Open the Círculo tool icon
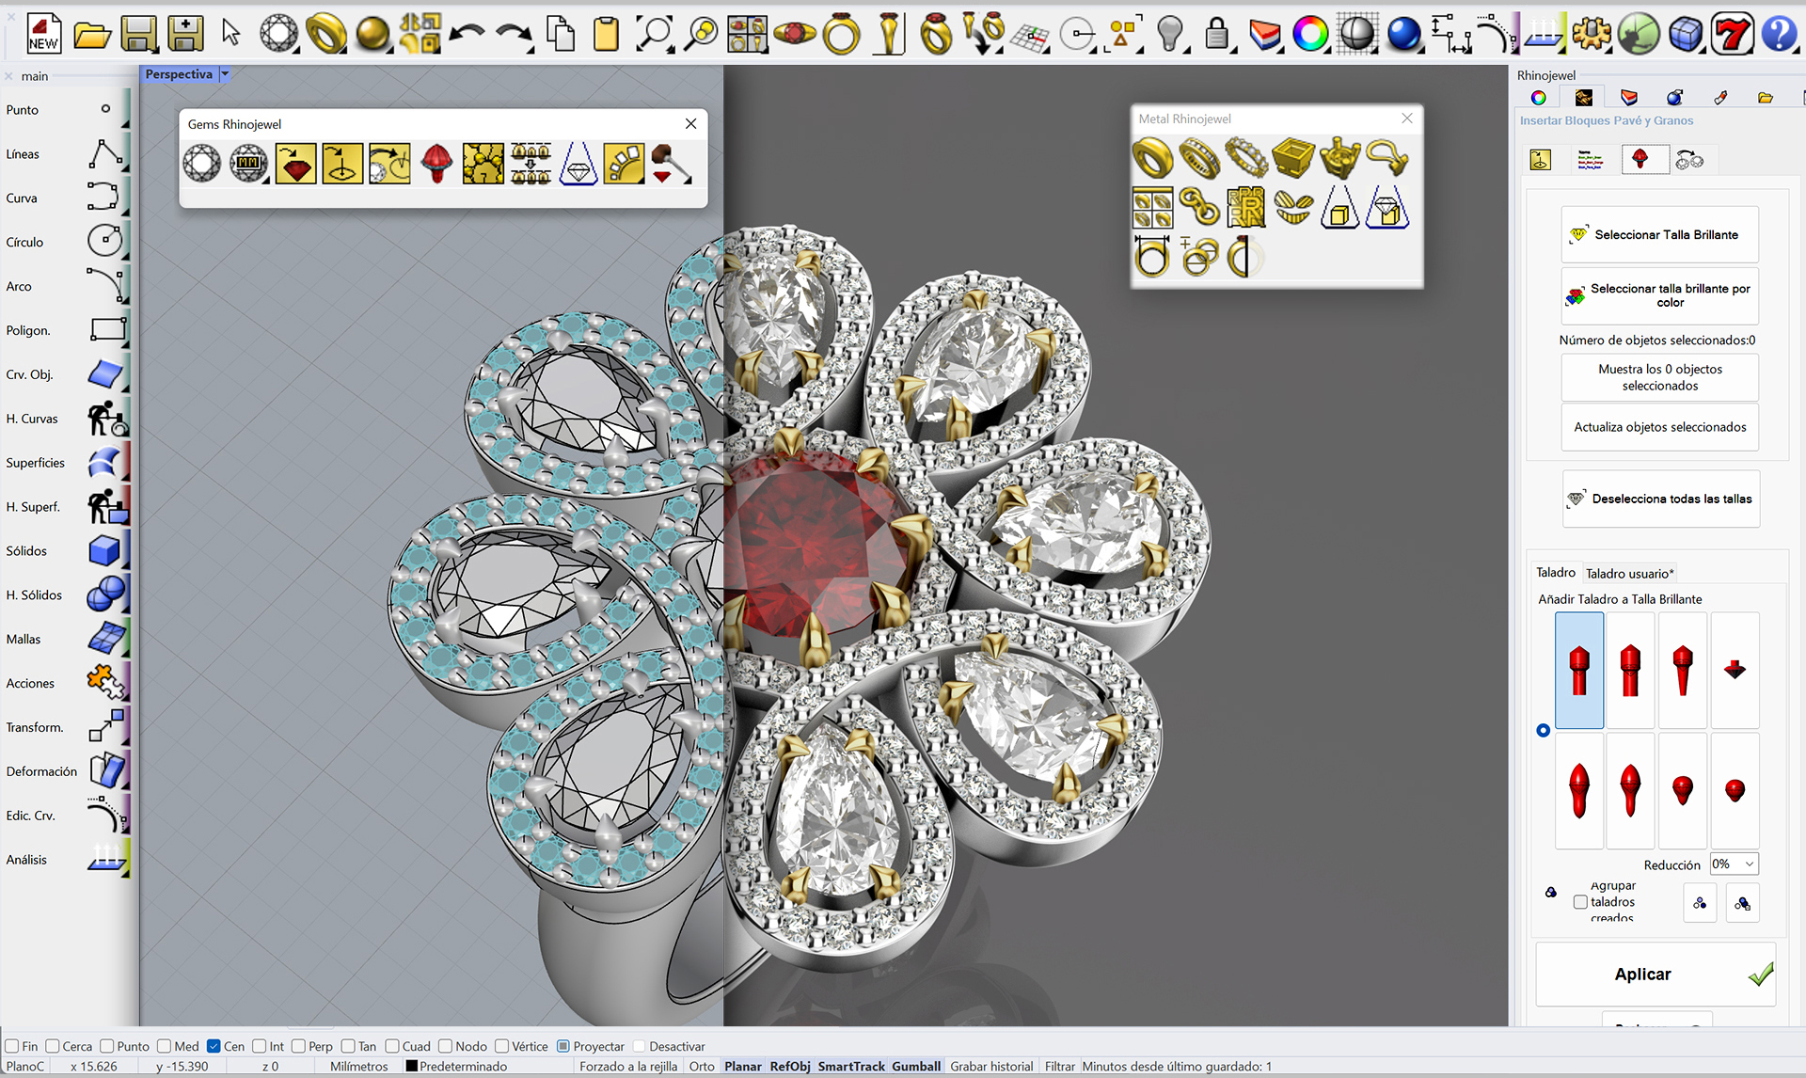 tap(104, 242)
